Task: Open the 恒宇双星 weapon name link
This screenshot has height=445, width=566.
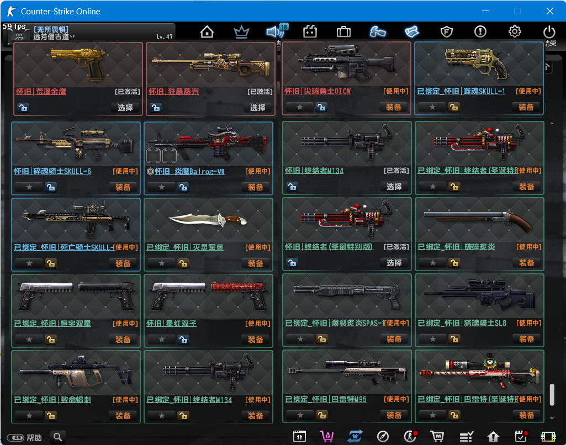Action: click(x=52, y=324)
